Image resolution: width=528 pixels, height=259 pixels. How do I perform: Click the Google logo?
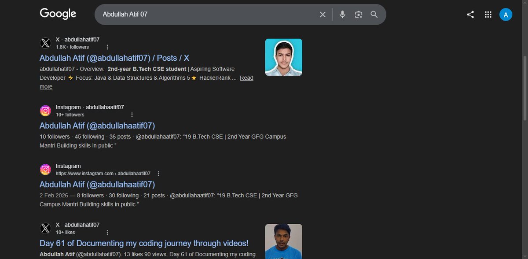(x=58, y=14)
